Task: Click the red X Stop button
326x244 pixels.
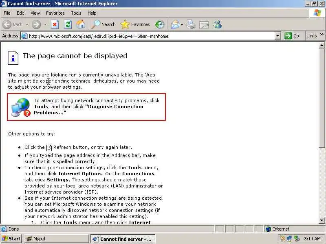Action: pos(55,24)
